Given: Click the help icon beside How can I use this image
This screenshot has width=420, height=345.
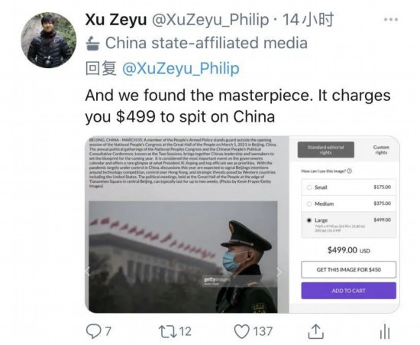Looking at the screenshot, I should point(349,171).
